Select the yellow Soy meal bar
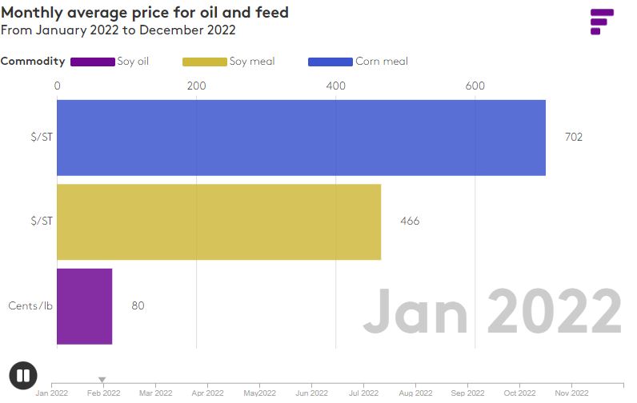 click(218, 221)
